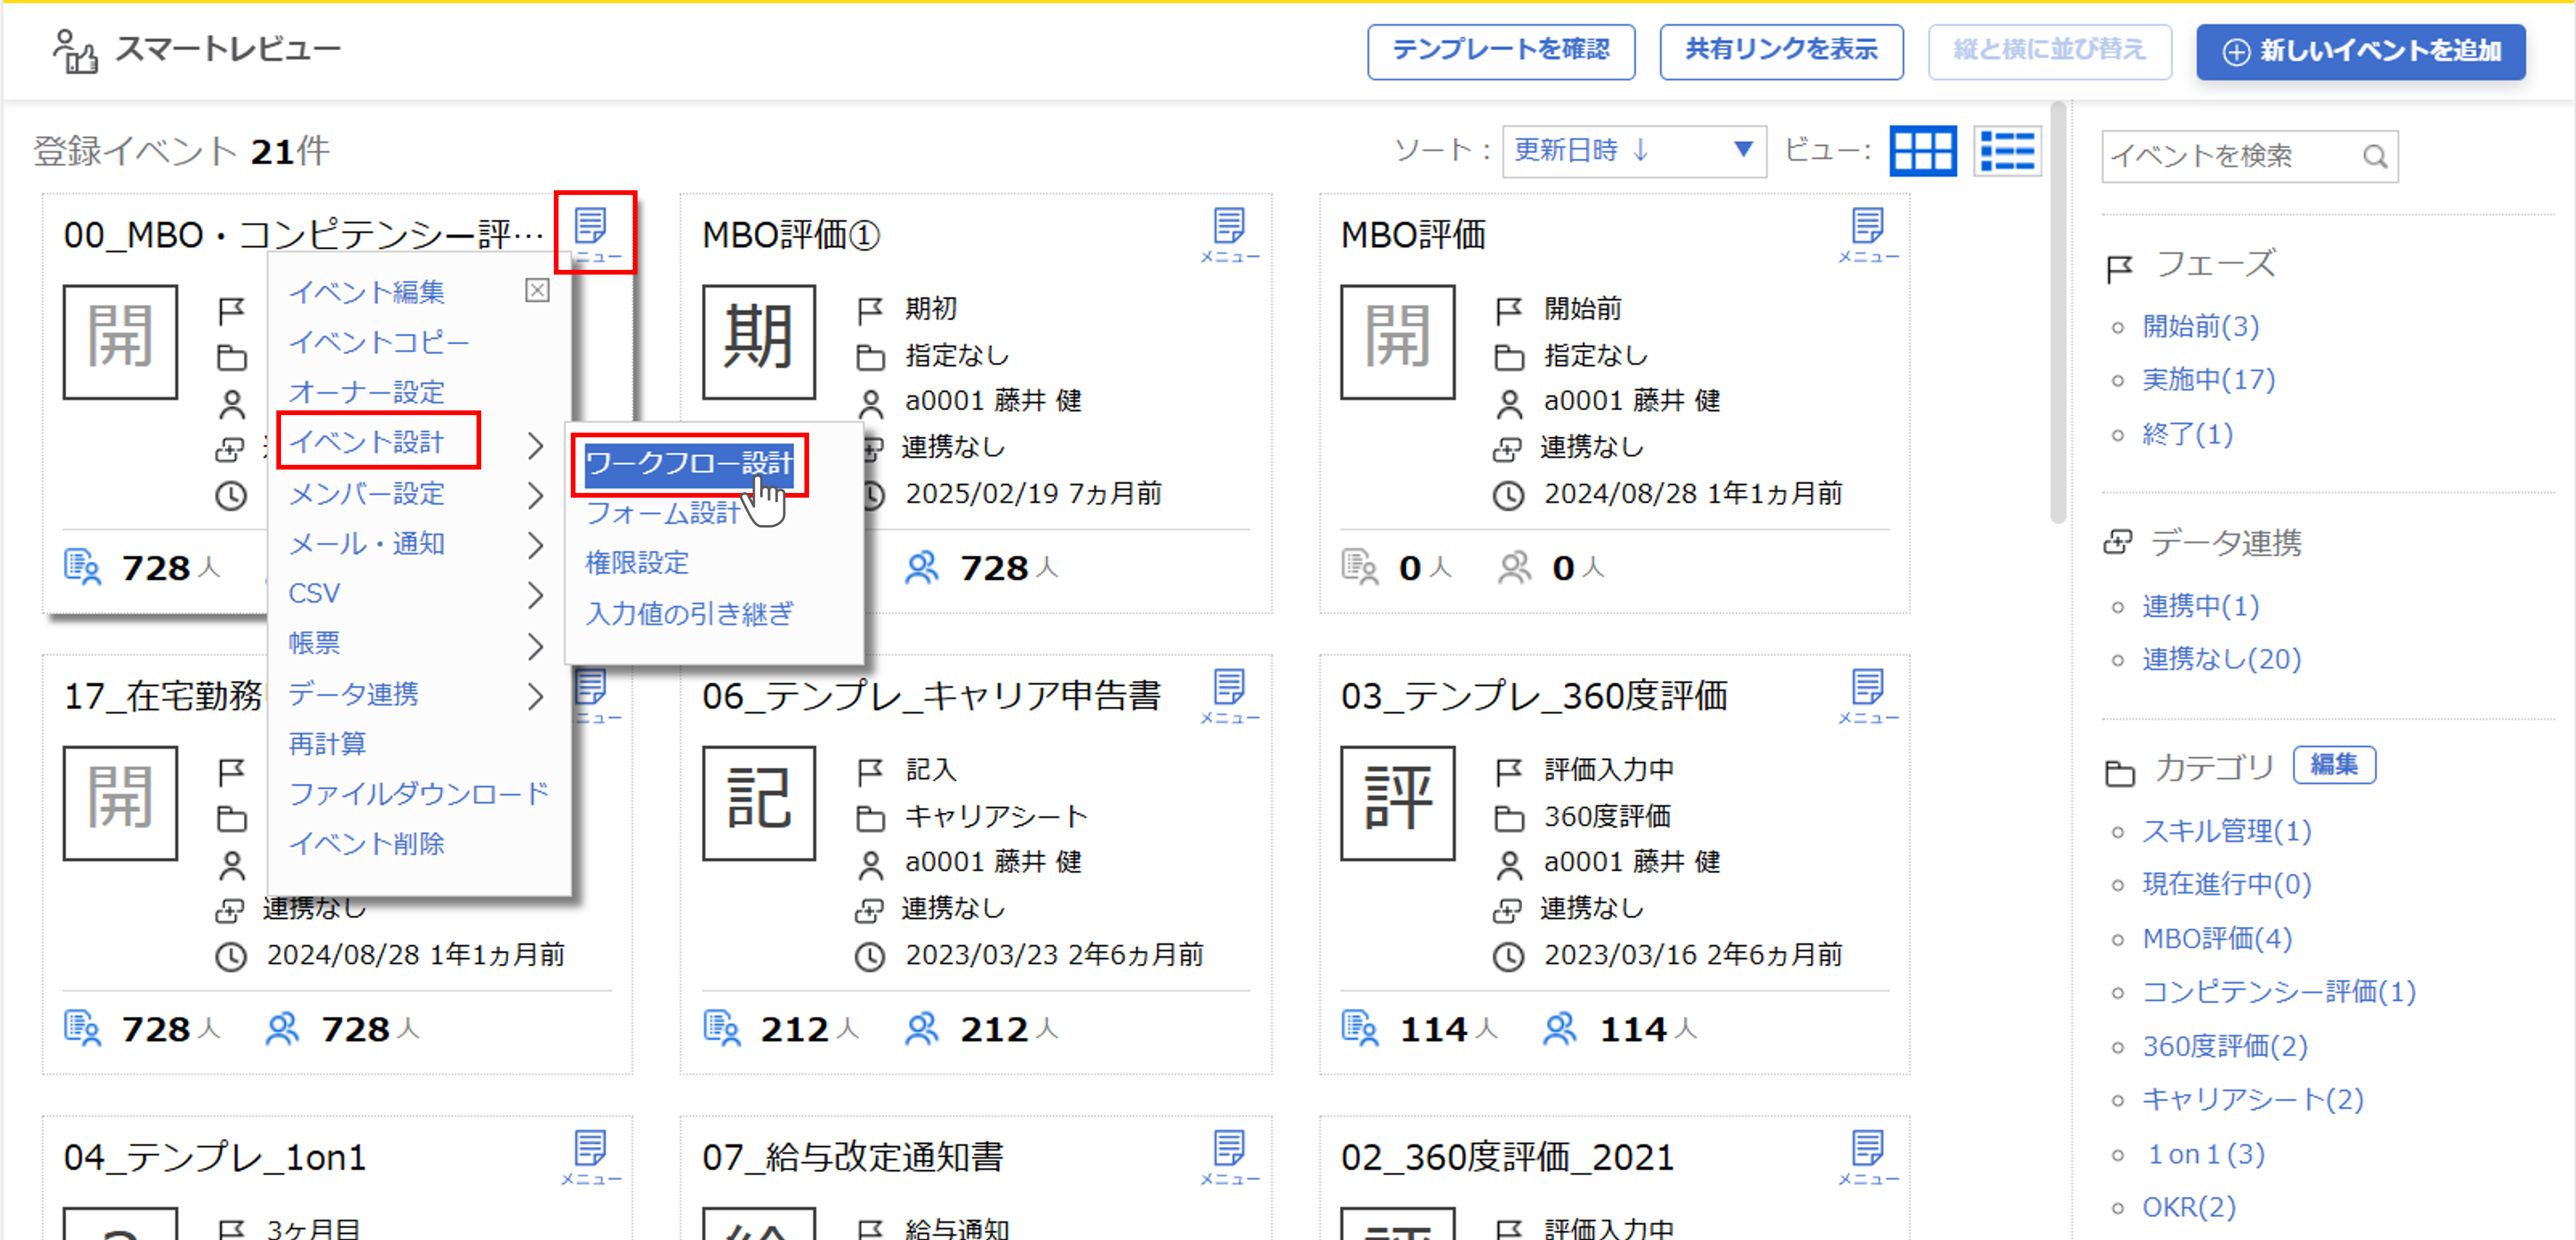Open the menu icon on MBO評価 card
Screen dimensions: 2576x1240
pyautogui.click(x=1868, y=228)
